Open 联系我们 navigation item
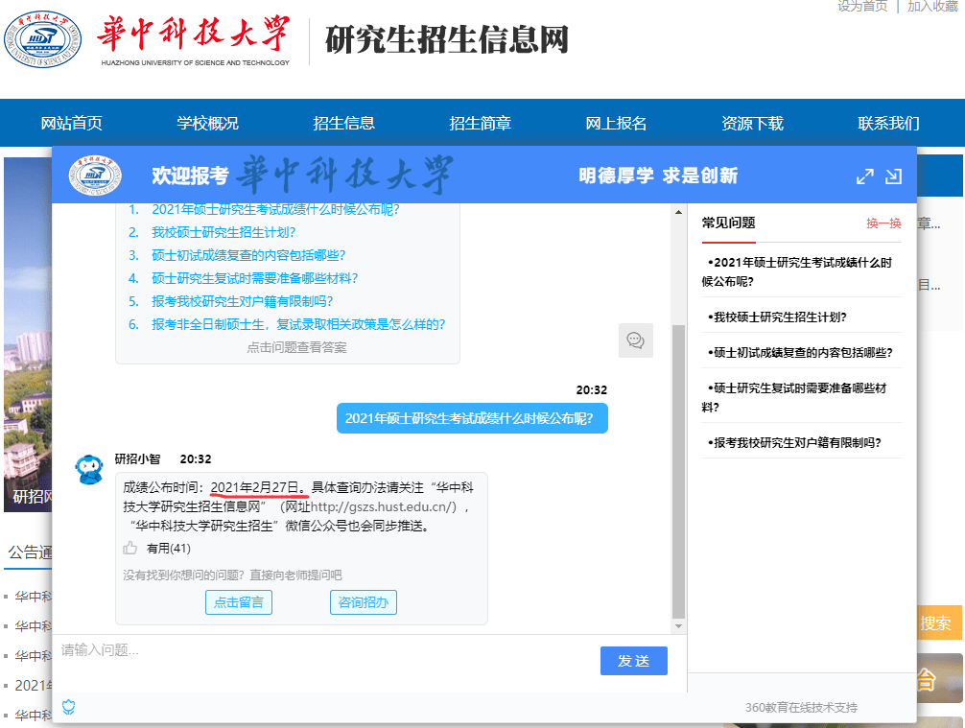965x728 pixels. [888, 123]
